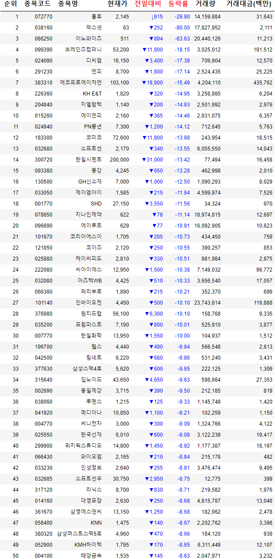Select stock name 엔피
The height and width of the screenshot is (559, 275).
point(97,72)
